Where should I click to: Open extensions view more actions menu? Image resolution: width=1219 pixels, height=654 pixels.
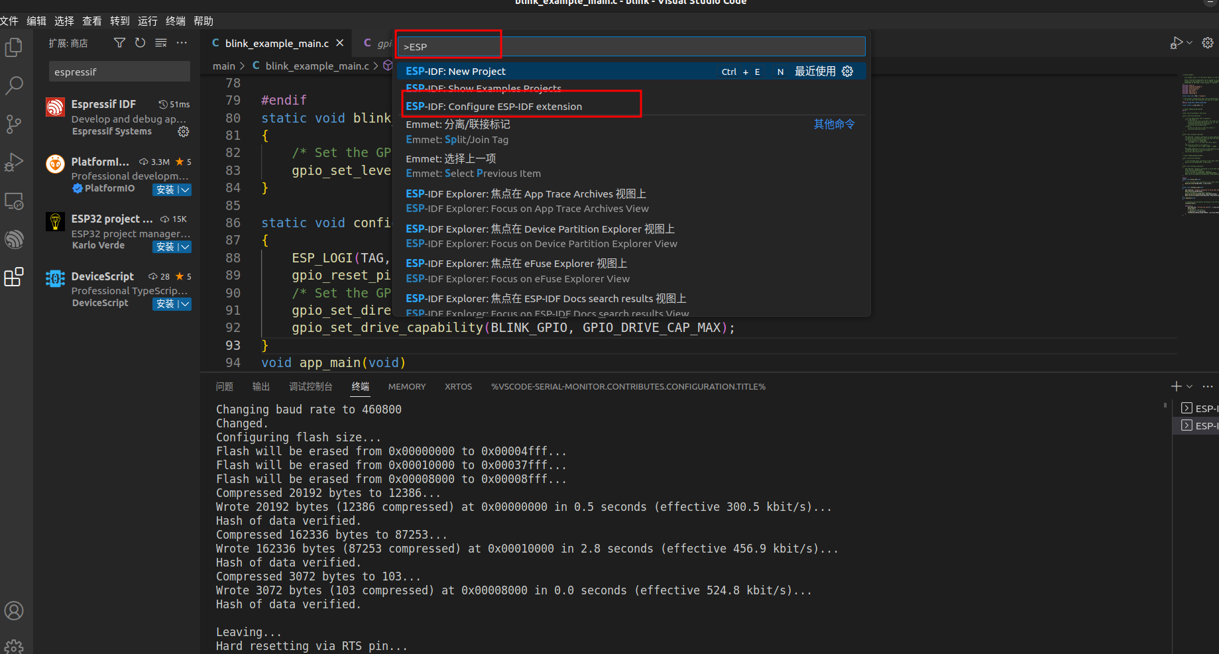(182, 43)
